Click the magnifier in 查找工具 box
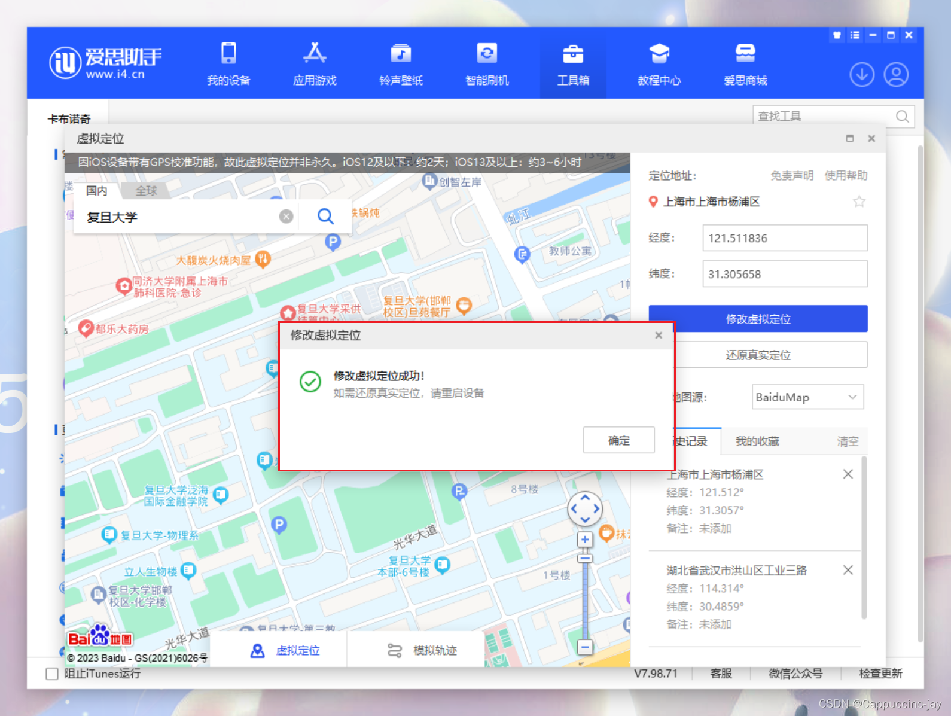Screen dimensions: 951x716 902,116
